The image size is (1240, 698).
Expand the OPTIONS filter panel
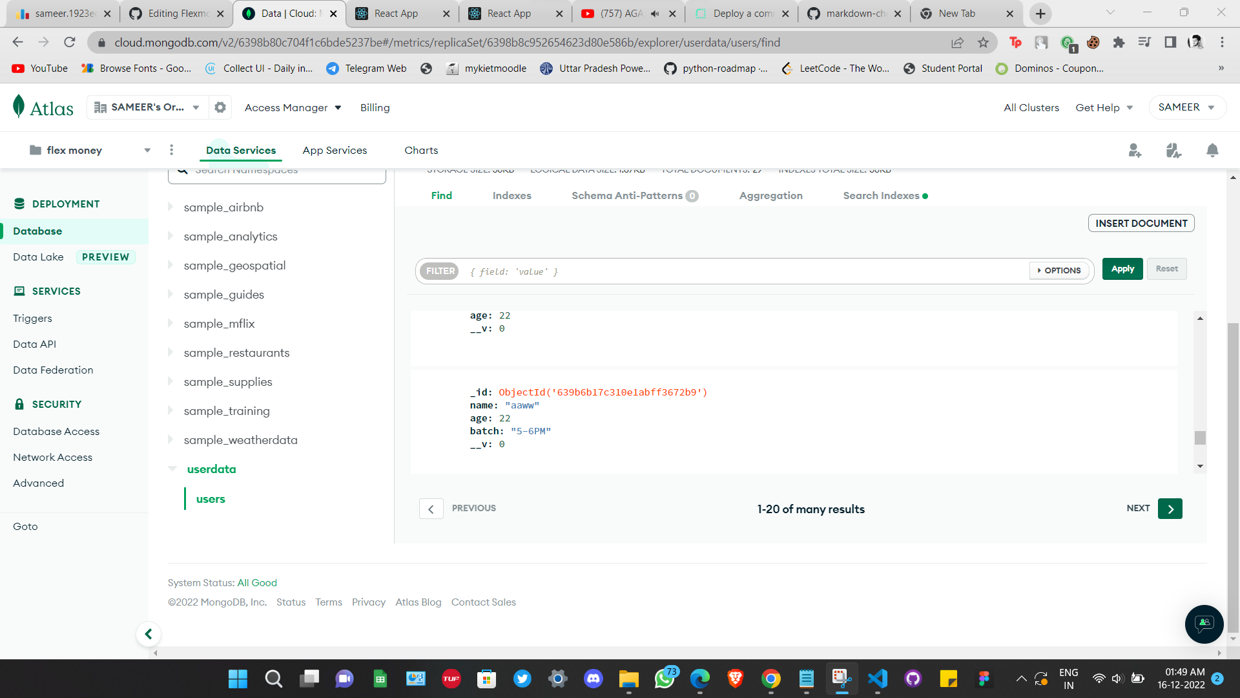click(x=1059, y=270)
